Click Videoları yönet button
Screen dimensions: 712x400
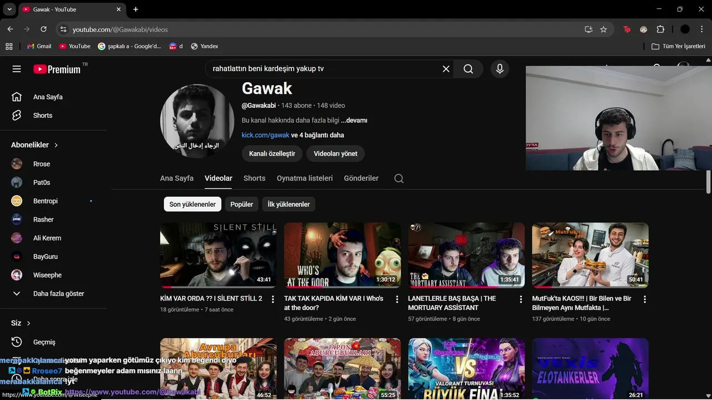335,153
